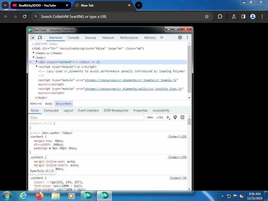This screenshot has width=268, height=201.
Task: Click the rgb(232, 234, 237) color swatch
Action: coord(48,182)
